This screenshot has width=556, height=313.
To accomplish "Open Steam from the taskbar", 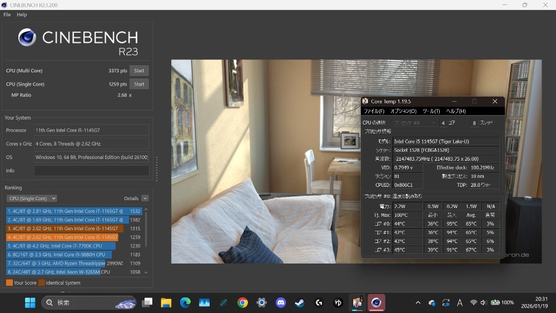I will 300,302.
